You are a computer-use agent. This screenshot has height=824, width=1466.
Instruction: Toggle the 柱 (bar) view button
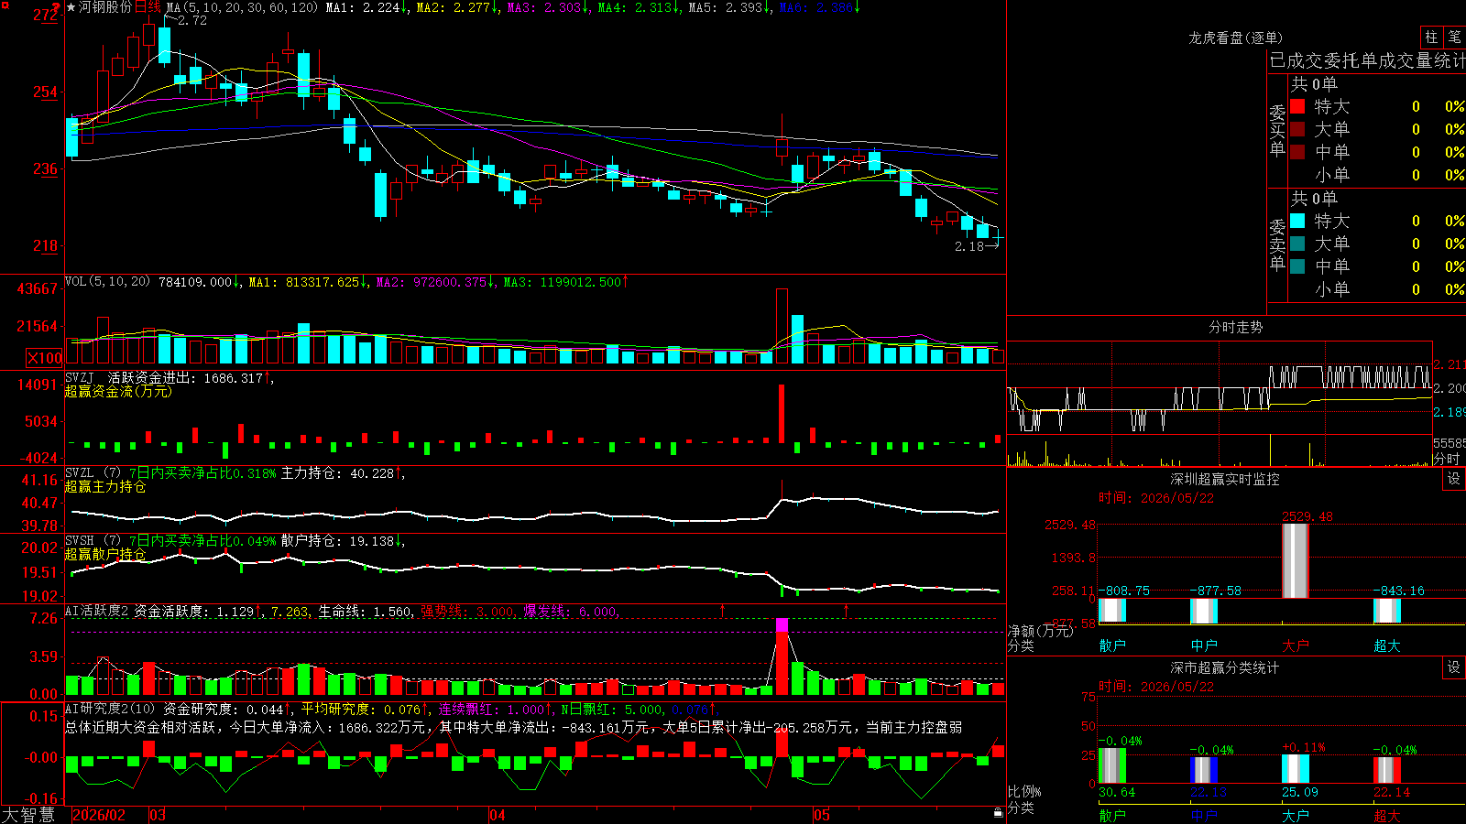click(1431, 37)
